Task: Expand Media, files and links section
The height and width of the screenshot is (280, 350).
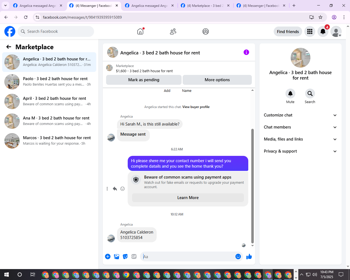Action: 300,139
